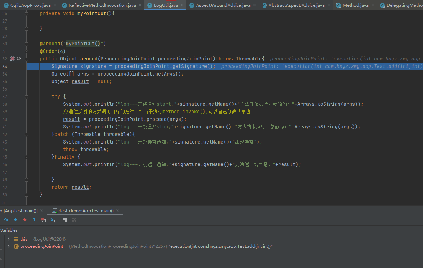This screenshot has width=423, height=268.
Task: Expand the proceedingJoinPoint variable node
Action: click(x=9, y=246)
